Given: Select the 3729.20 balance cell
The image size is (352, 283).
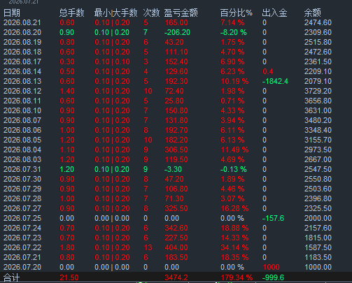Looking at the screenshot, I should click(x=318, y=91).
